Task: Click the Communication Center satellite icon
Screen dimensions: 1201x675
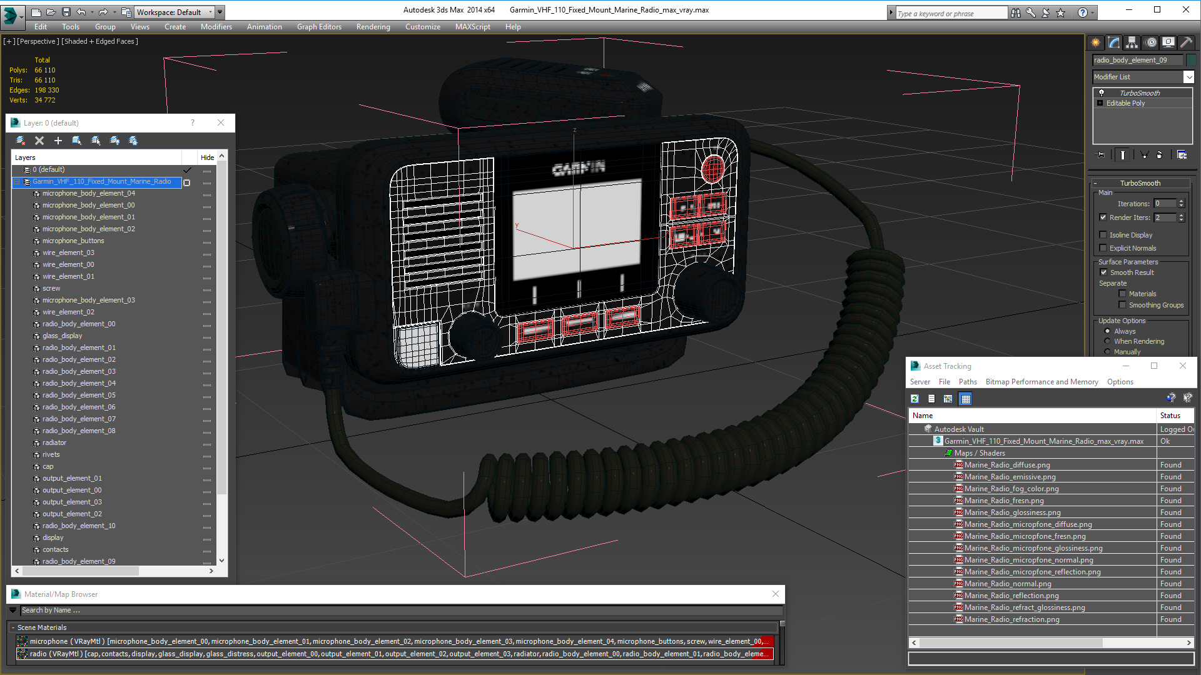Action: tap(1046, 12)
